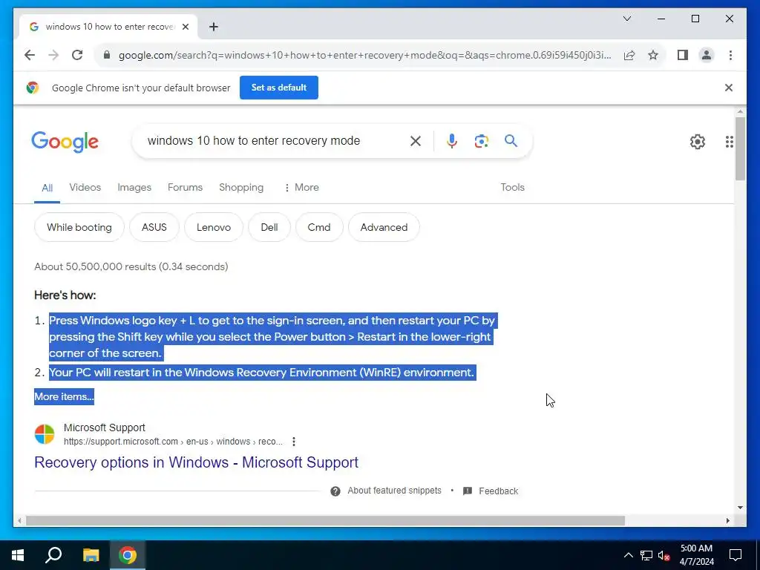Open File Explorer from taskbar
This screenshot has height=570, width=760.
tap(91, 555)
